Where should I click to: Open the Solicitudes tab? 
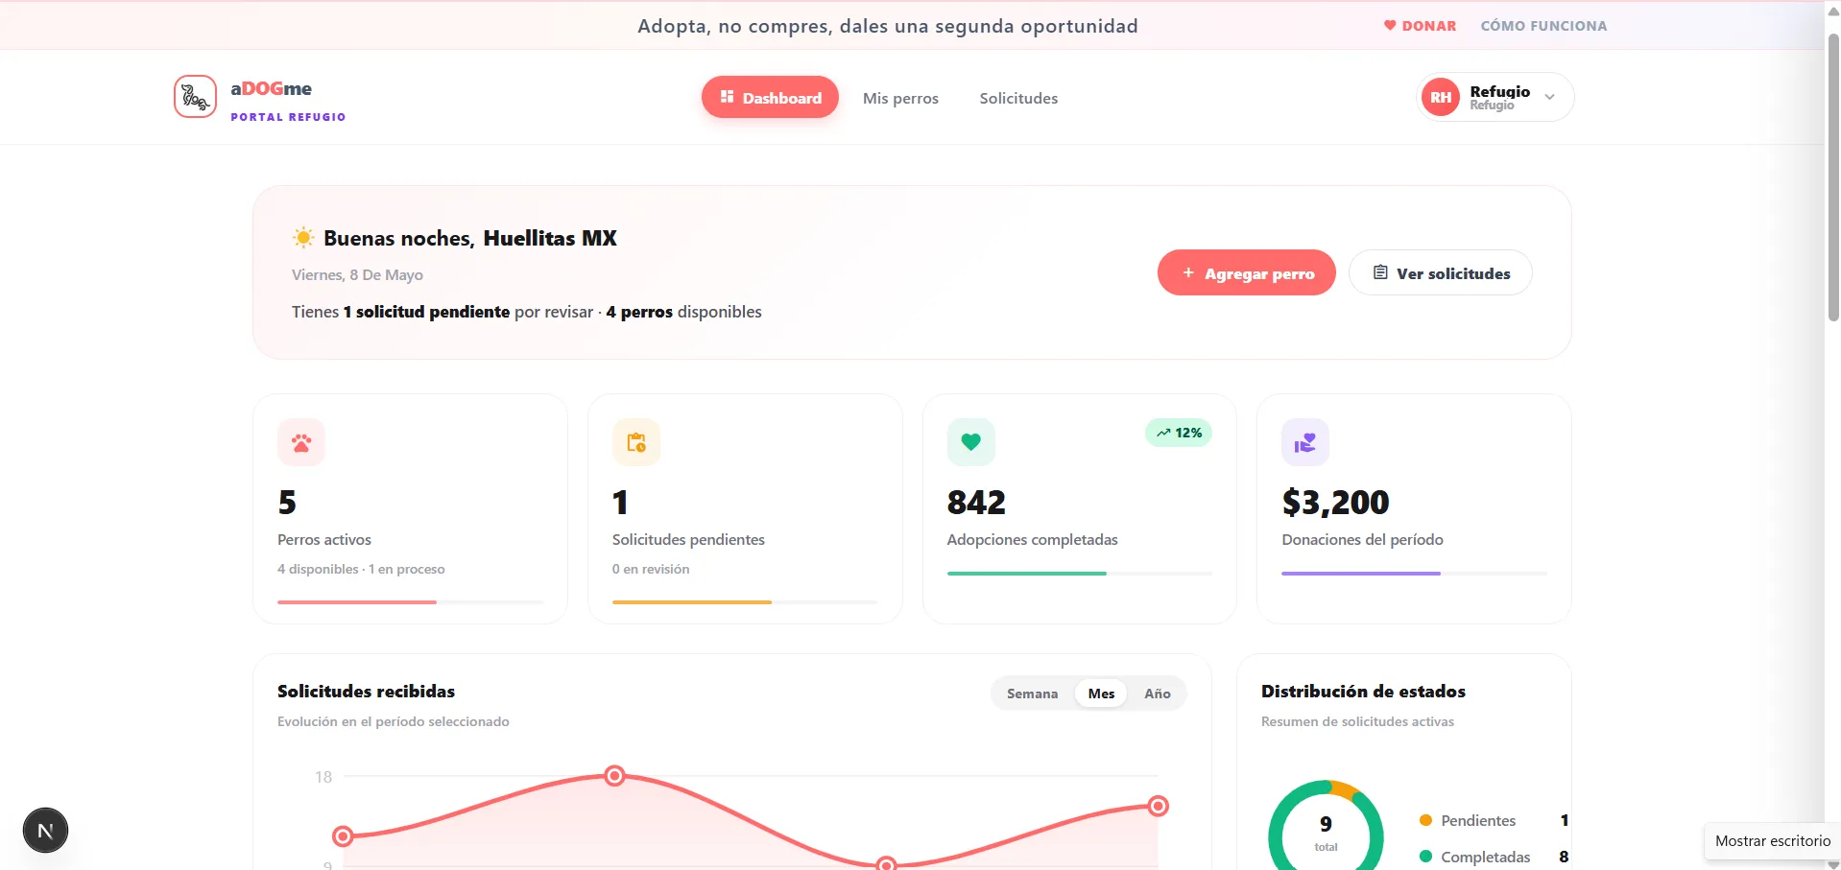(1018, 98)
